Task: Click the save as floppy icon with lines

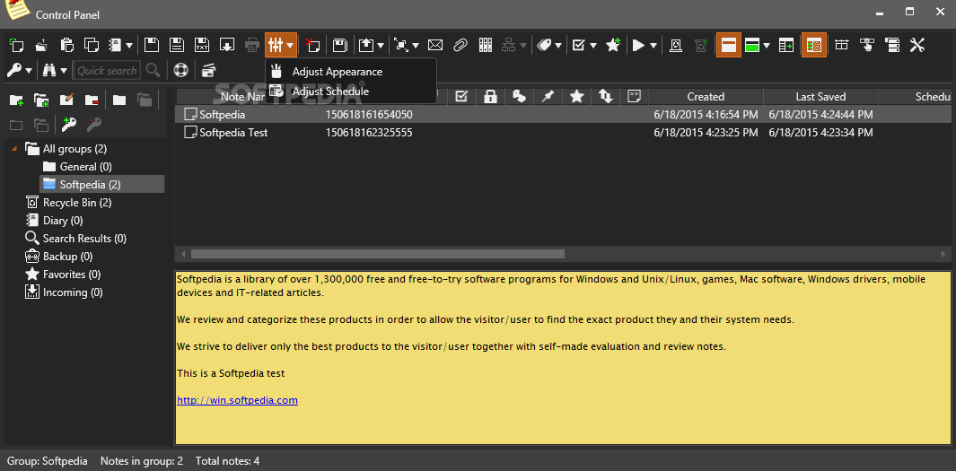Action: (x=177, y=45)
